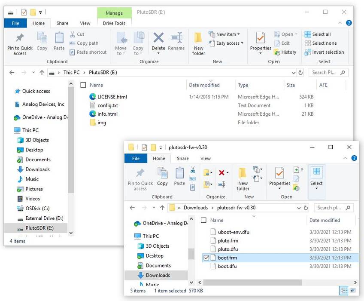The height and width of the screenshot is (301, 364).
Task: Check the Name column header checkbox
Action: point(203,220)
